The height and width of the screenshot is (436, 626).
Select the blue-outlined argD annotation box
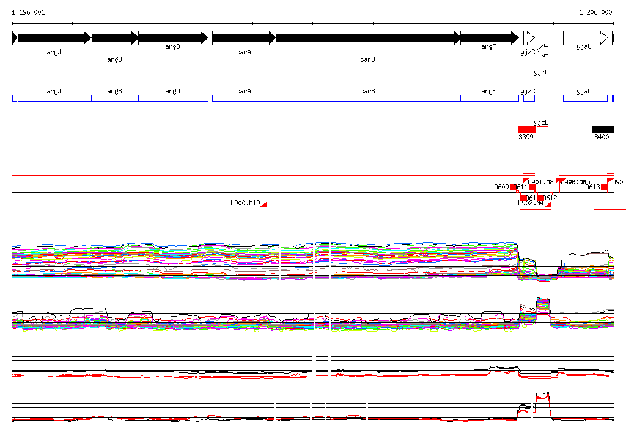click(x=173, y=98)
